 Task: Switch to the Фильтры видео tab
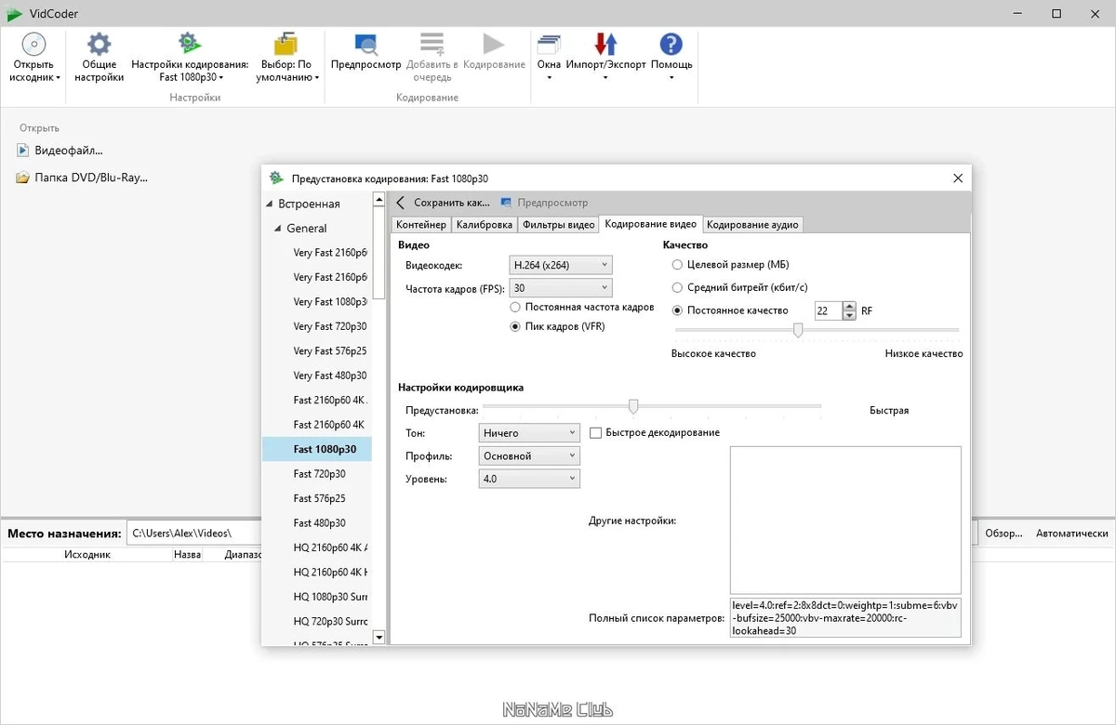click(x=558, y=224)
